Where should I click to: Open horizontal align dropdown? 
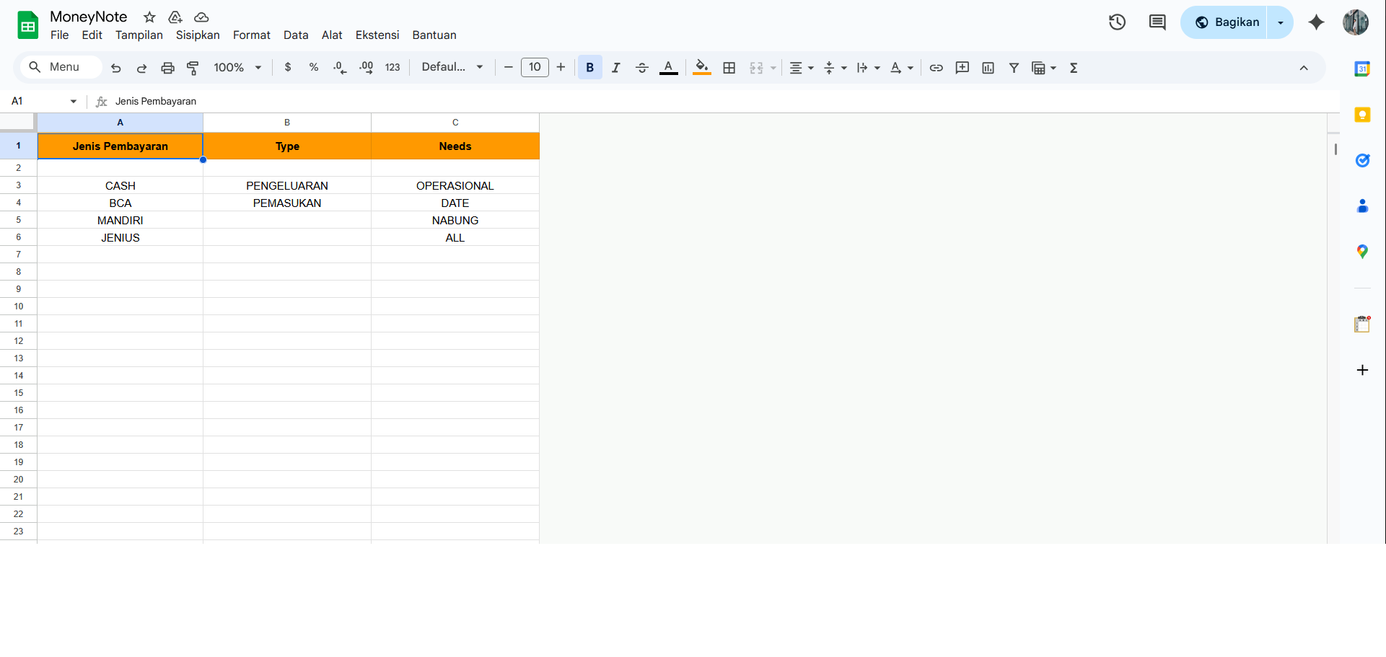(801, 68)
